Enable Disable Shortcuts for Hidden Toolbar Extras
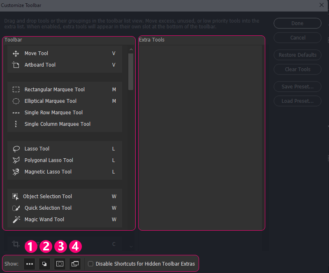The height and width of the screenshot is (273, 329). [x=90, y=264]
